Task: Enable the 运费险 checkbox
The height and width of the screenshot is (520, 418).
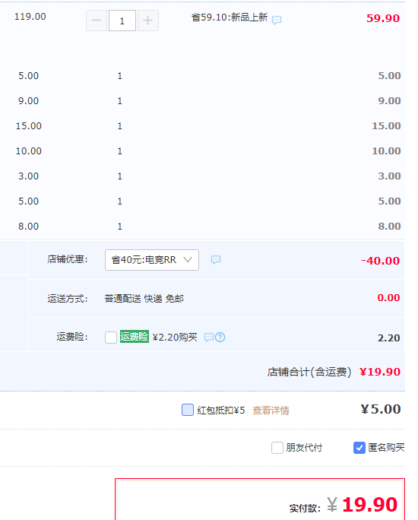Action: (111, 338)
